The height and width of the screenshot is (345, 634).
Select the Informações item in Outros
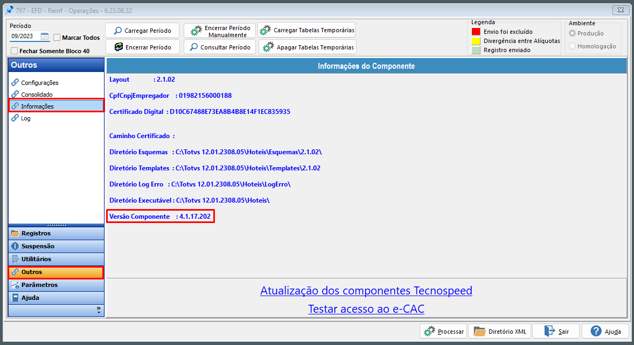tap(56, 106)
